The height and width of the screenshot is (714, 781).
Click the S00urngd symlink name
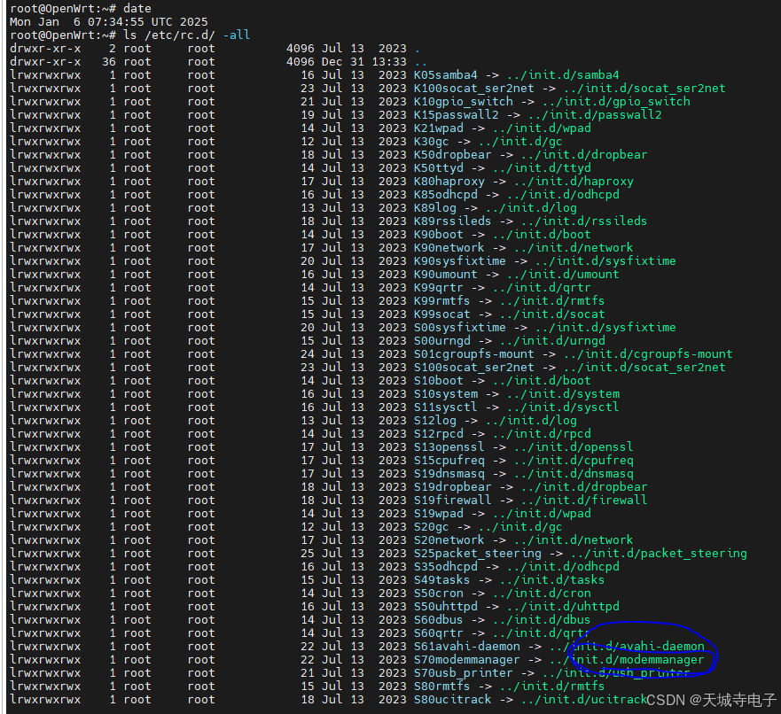tap(444, 340)
